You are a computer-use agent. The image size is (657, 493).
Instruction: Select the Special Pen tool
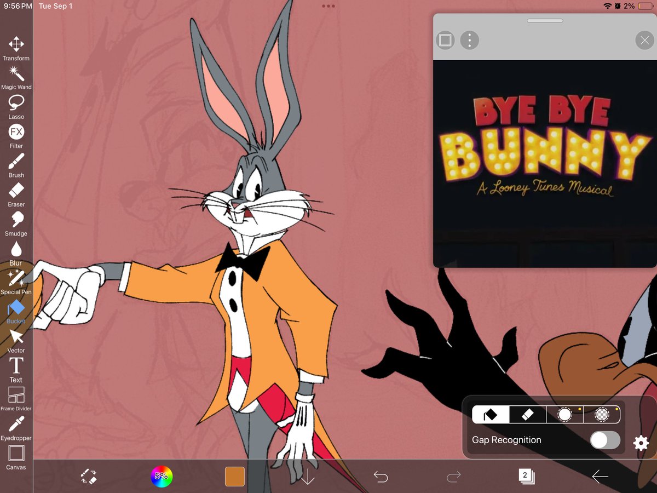pos(16,282)
